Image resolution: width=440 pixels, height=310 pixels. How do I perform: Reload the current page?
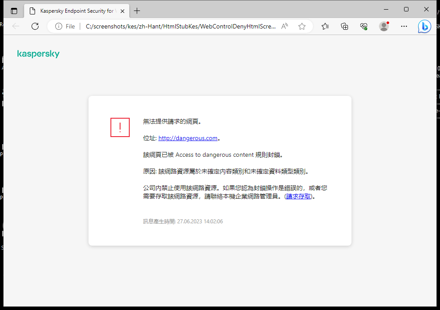tap(35, 26)
